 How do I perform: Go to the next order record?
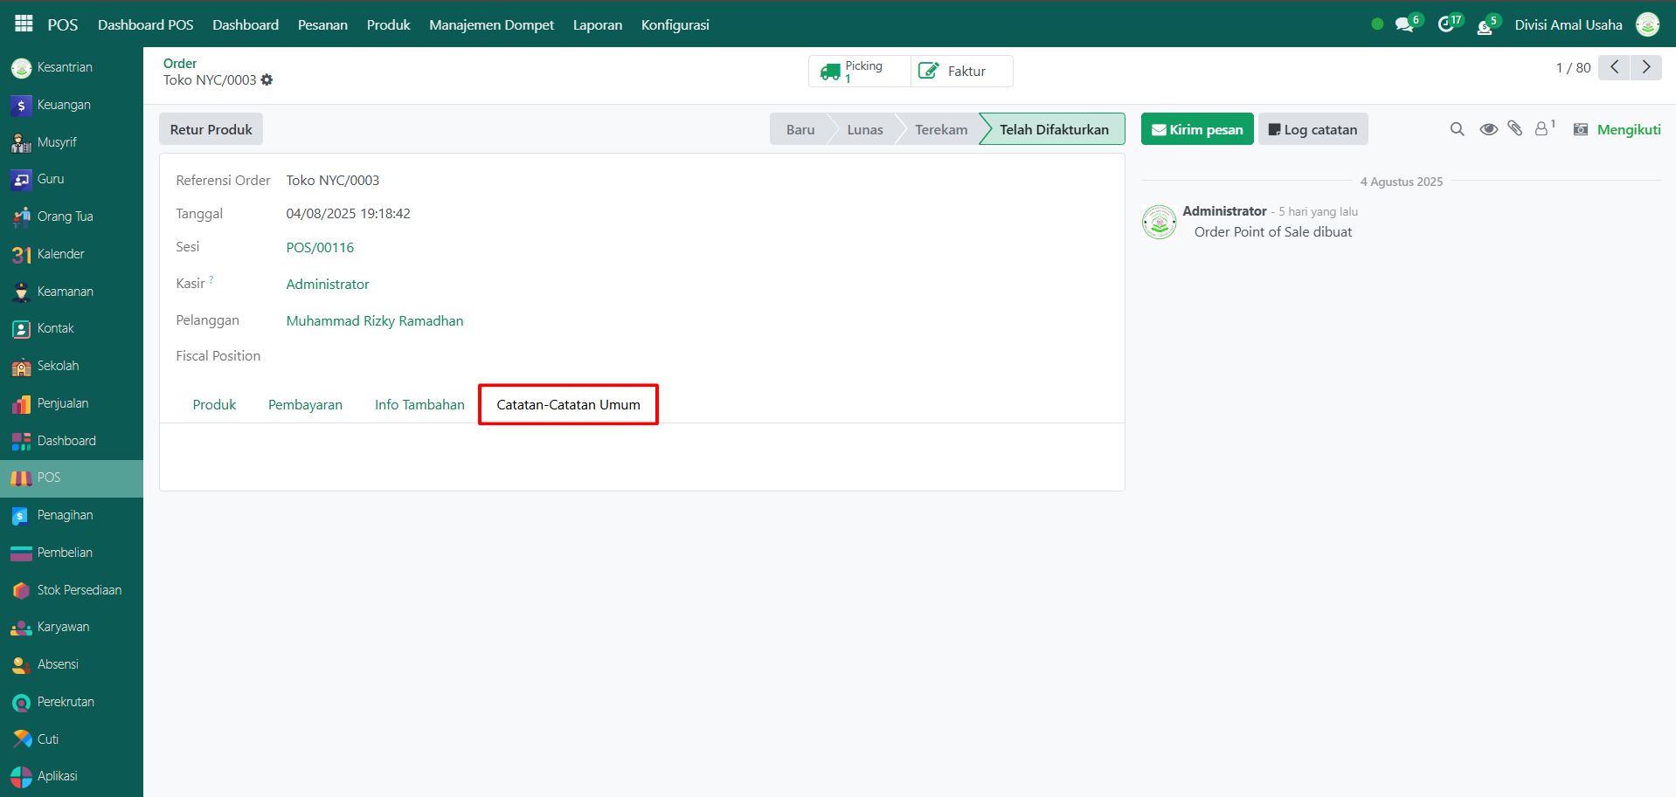pyautogui.click(x=1646, y=67)
